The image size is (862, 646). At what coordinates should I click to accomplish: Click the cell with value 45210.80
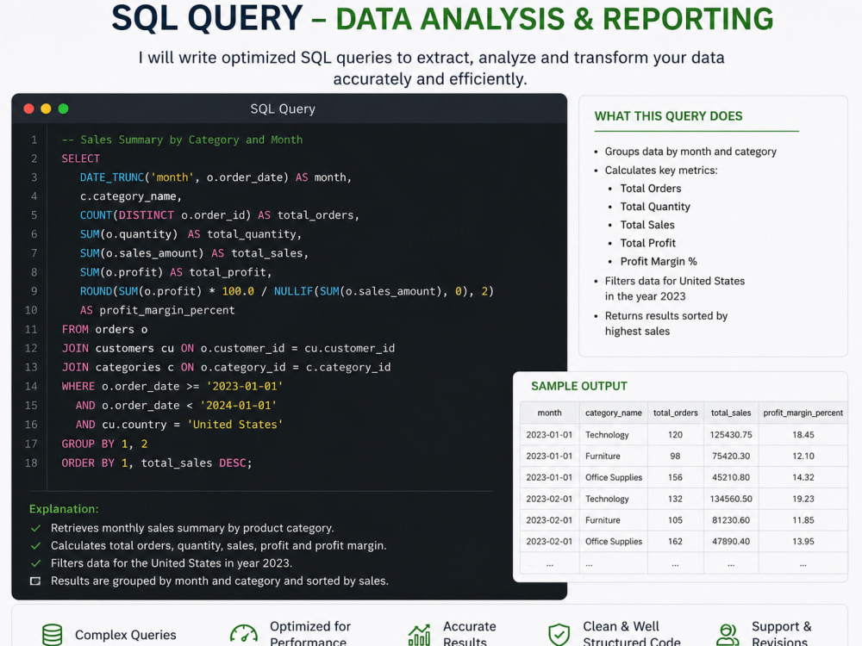pos(731,477)
